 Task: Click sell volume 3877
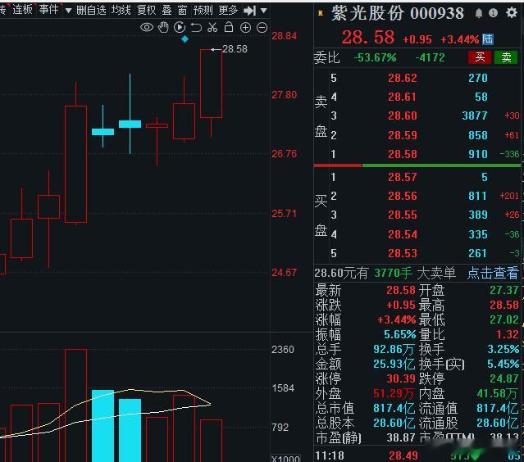click(475, 115)
